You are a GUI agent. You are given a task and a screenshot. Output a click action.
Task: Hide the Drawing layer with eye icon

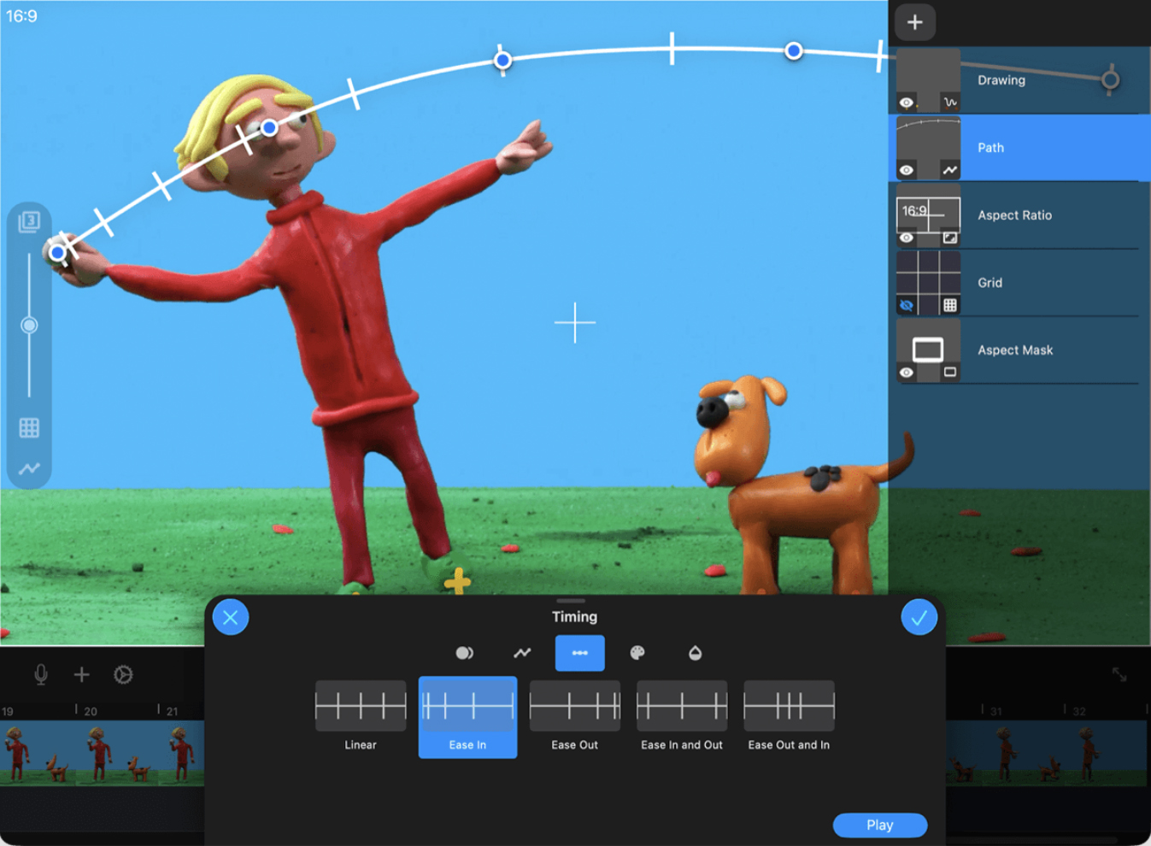tap(907, 103)
